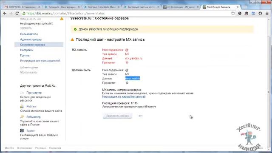272x153 pixels.
Task: Click the browser forward arrow
Action: pyautogui.click(x=11, y=13)
